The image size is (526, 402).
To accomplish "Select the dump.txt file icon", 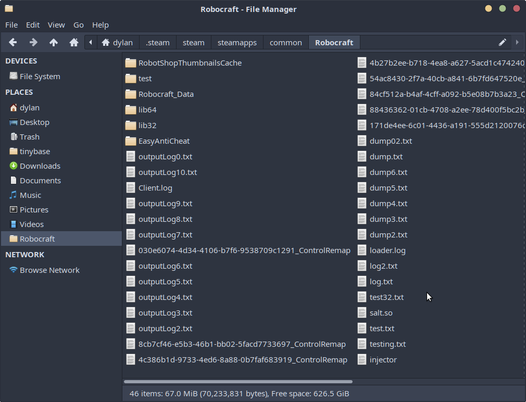I will (x=361, y=157).
